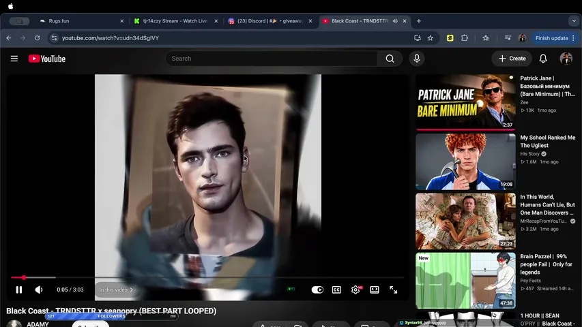Go to YouTube home via the logo
This screenshot has width=582, height=327.
click(x=47, y=59)
